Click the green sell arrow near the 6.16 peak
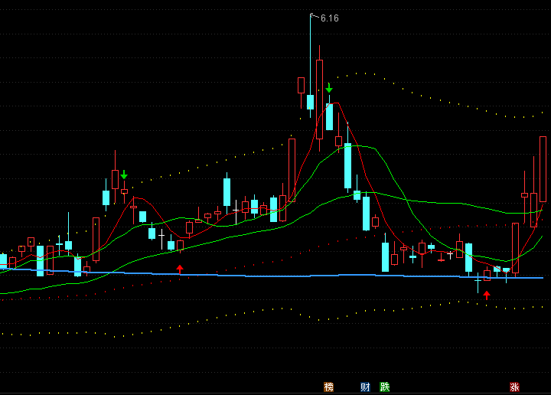This screenshot has width=551, height=395. 329,88
